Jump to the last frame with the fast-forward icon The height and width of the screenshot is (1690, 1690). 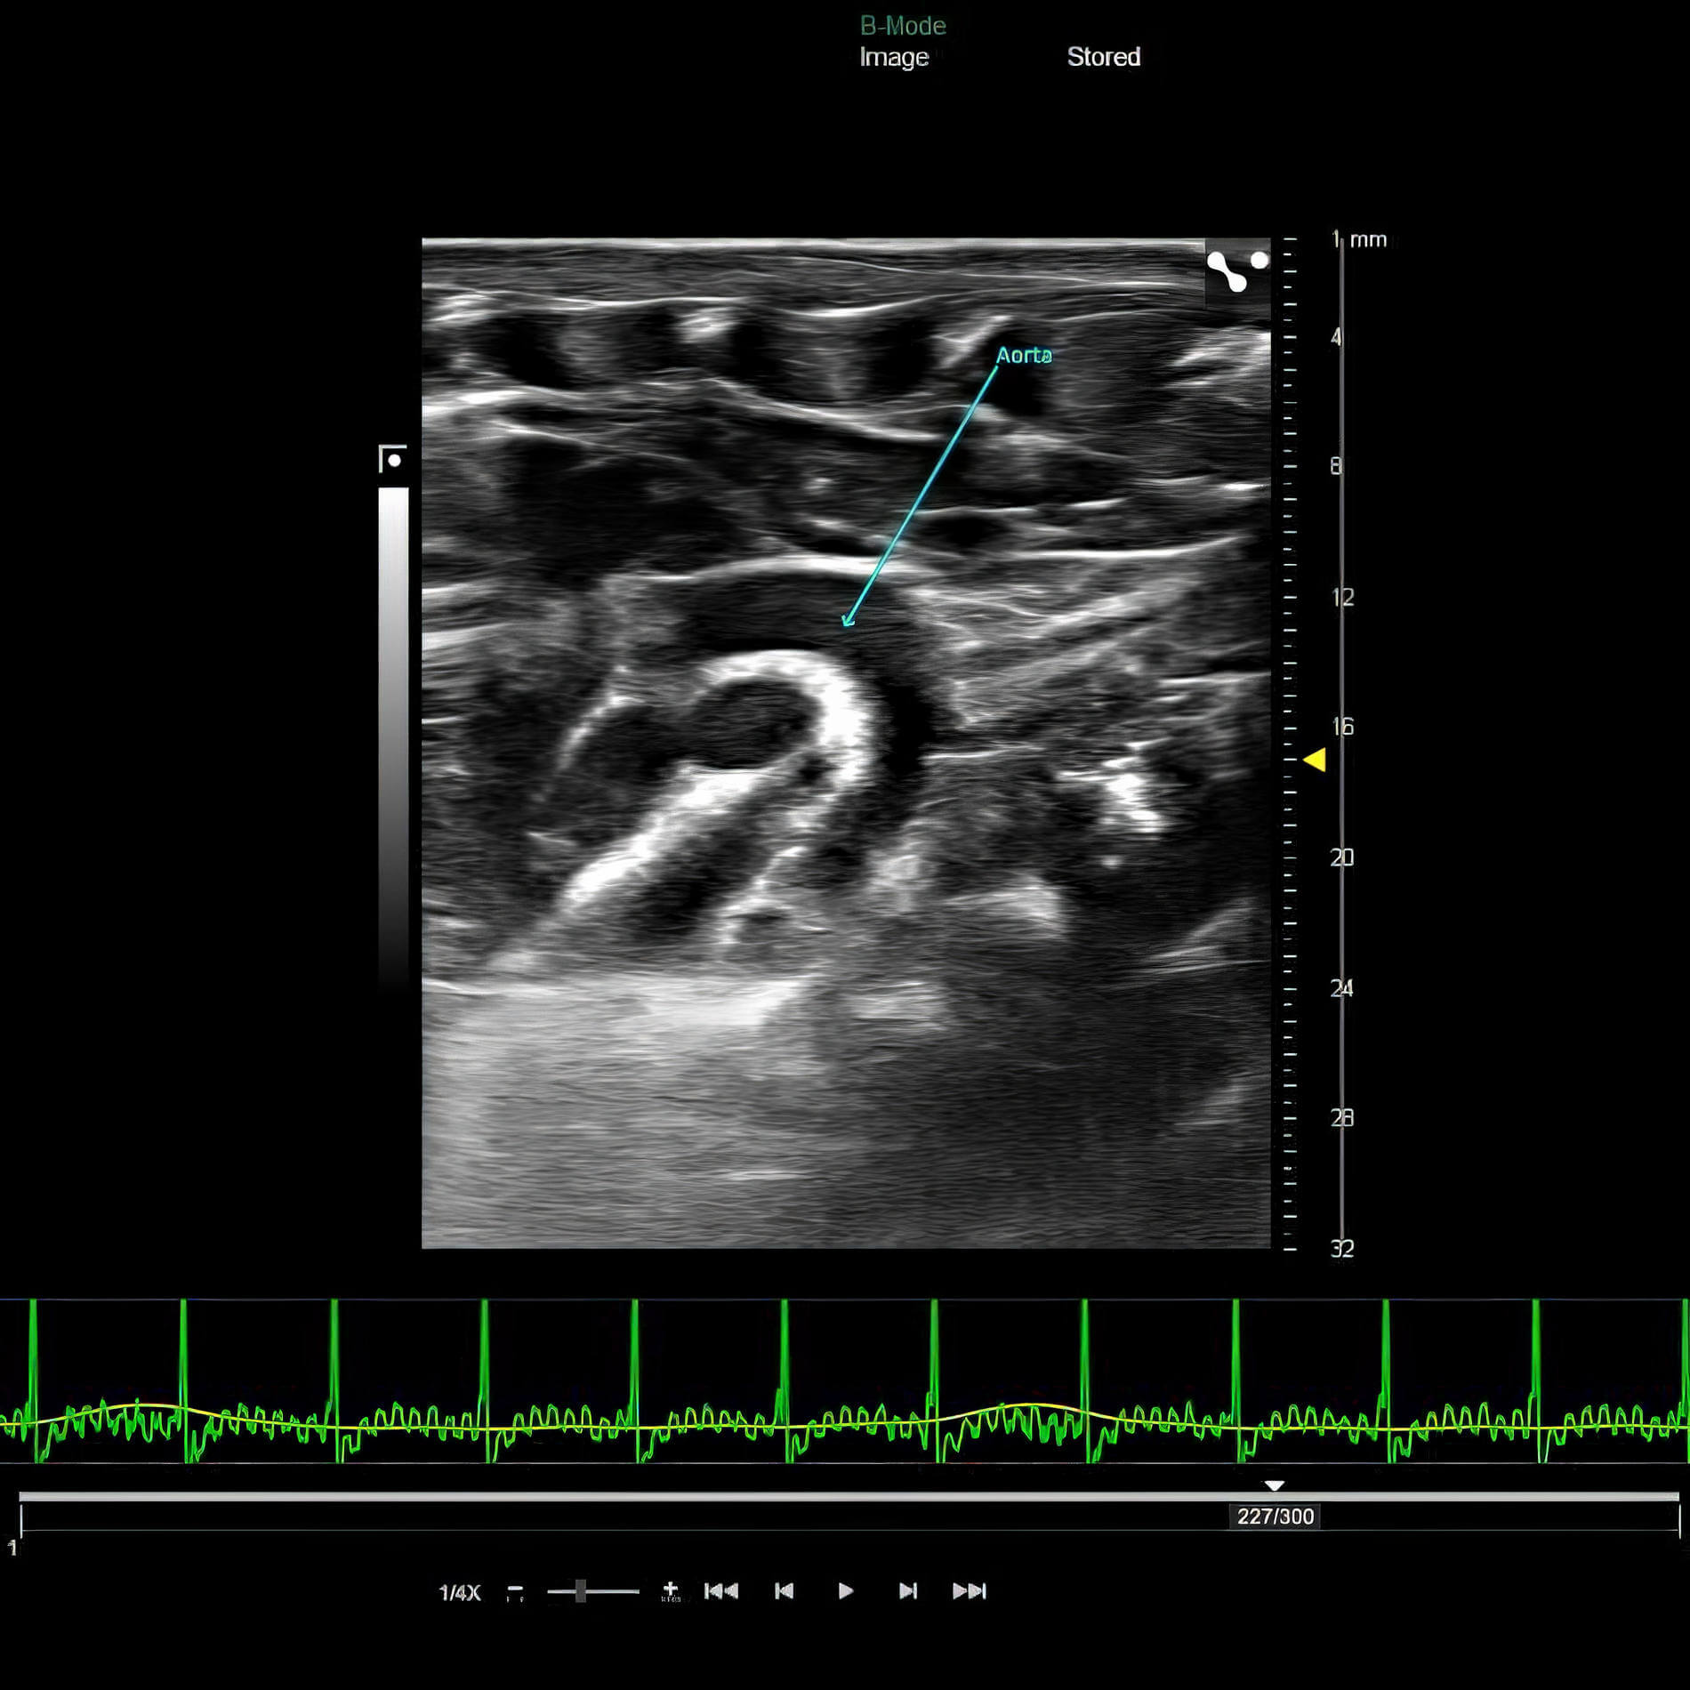[970, 1590]
